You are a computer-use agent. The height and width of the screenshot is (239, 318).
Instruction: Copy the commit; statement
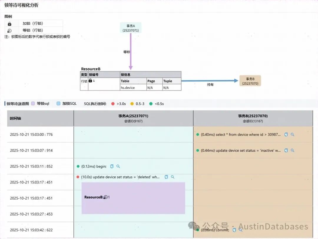coord(234,230)
